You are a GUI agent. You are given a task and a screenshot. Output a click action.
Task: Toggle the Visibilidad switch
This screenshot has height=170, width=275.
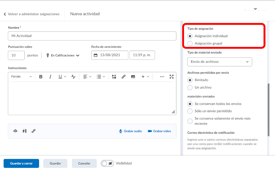[107, 163]
